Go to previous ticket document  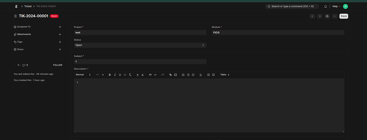pos(312,16)
